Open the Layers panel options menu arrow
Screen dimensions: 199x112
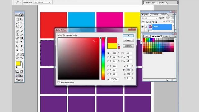point(173,15)
